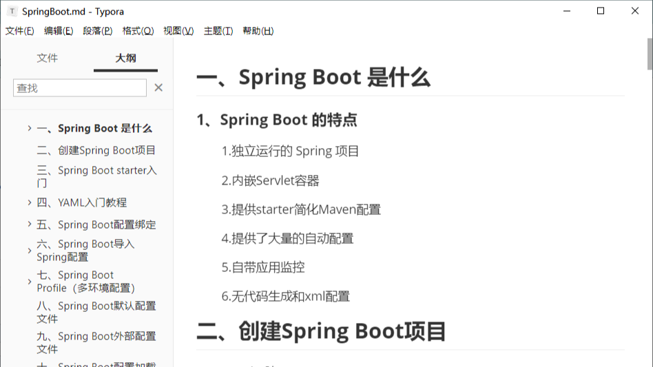This screenshot has height=367, width=653.
Task: Open the 文件(F) menu
Action: click(x=19, y=31)
